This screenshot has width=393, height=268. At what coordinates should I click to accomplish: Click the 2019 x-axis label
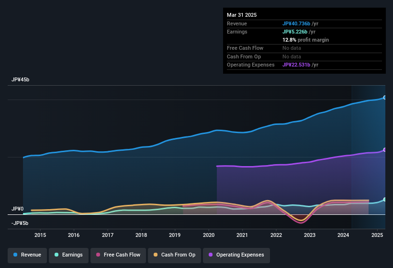pyautogui.click(x=175, y=235)
